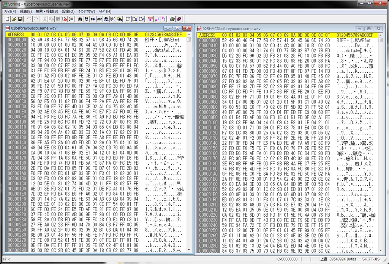This screenshot has height=264, width=389.
Task: Open the ヘルプ(H) menu
Action: coord(105,11)
